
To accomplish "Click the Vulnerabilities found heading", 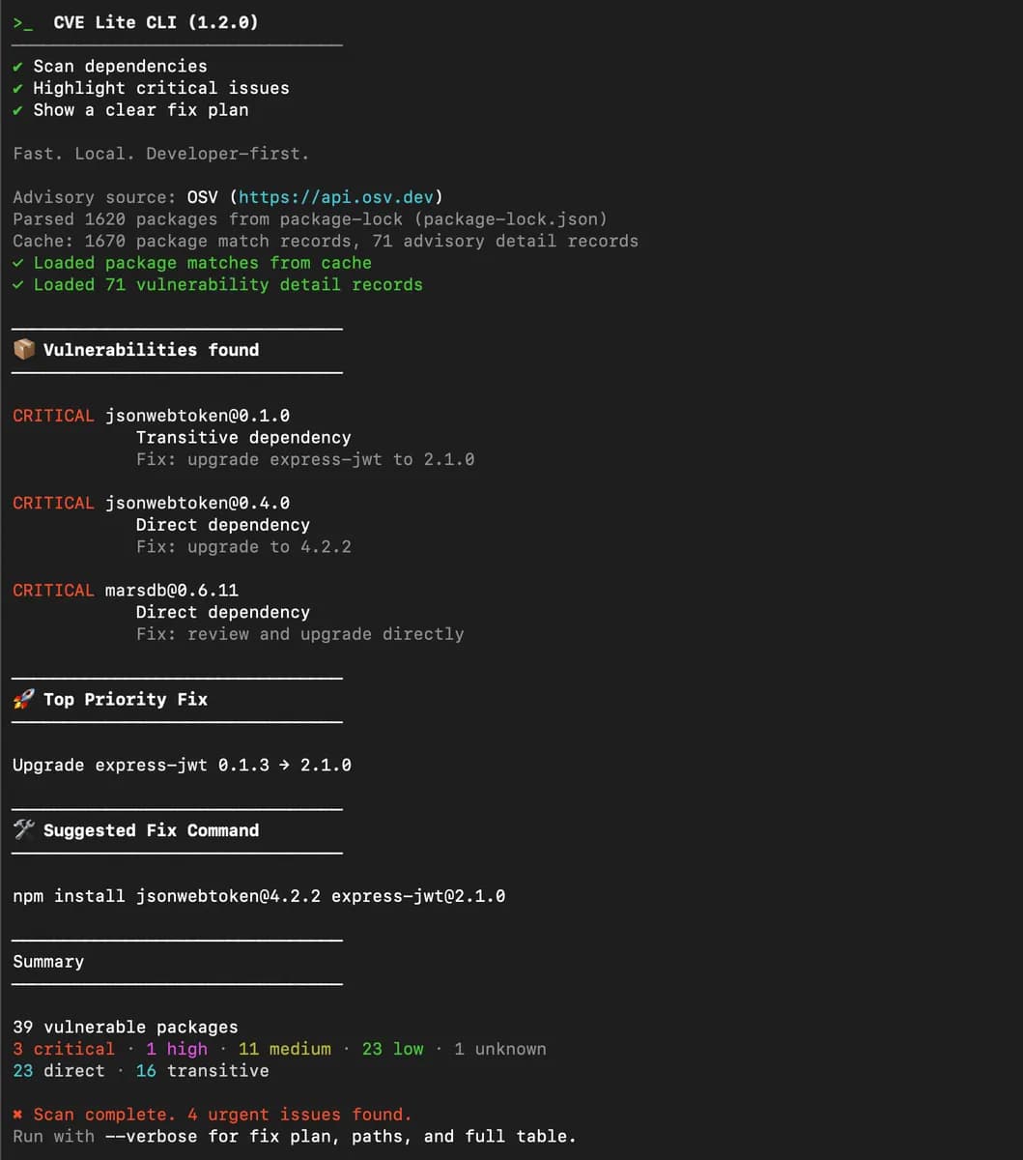I will [x=151, y=350].
